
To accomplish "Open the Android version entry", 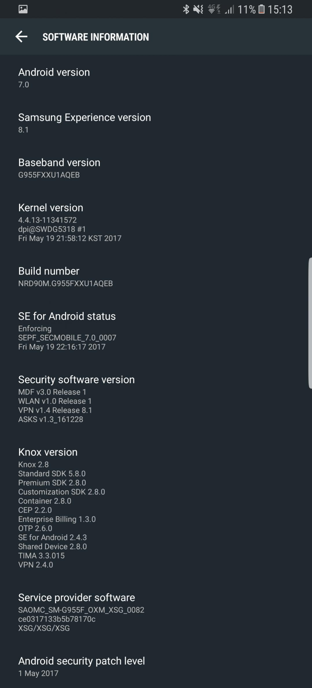I will [156, 78].
